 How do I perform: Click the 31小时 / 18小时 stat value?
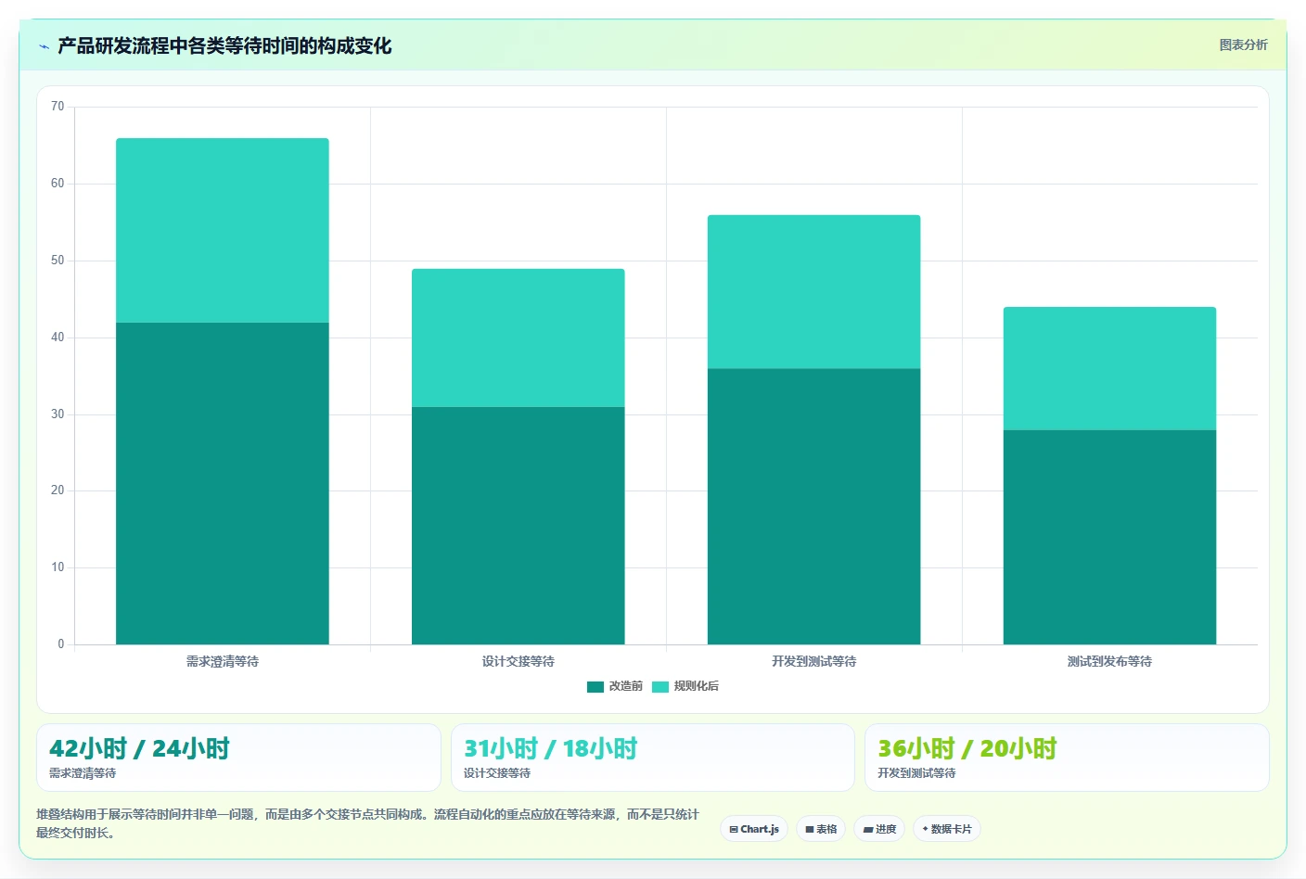point(551,748)
